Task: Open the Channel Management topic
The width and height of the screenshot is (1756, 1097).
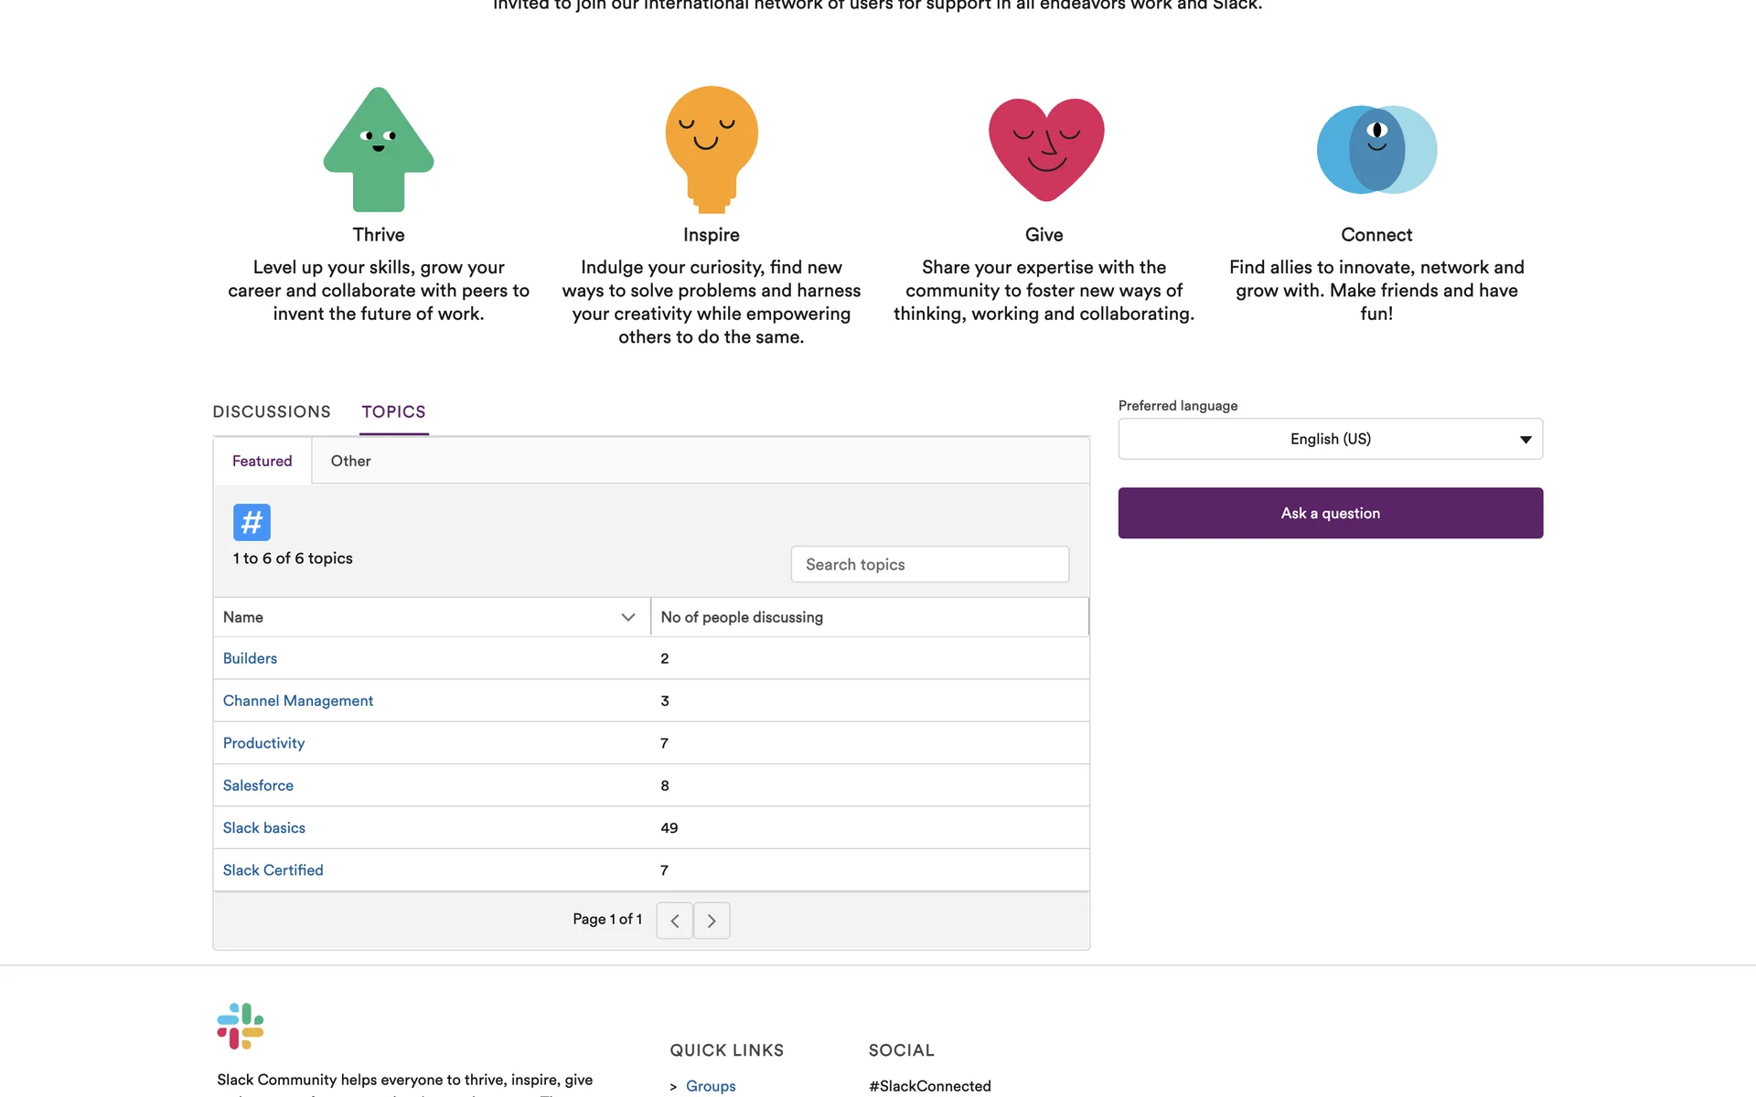Action: [x=298, y=700]
